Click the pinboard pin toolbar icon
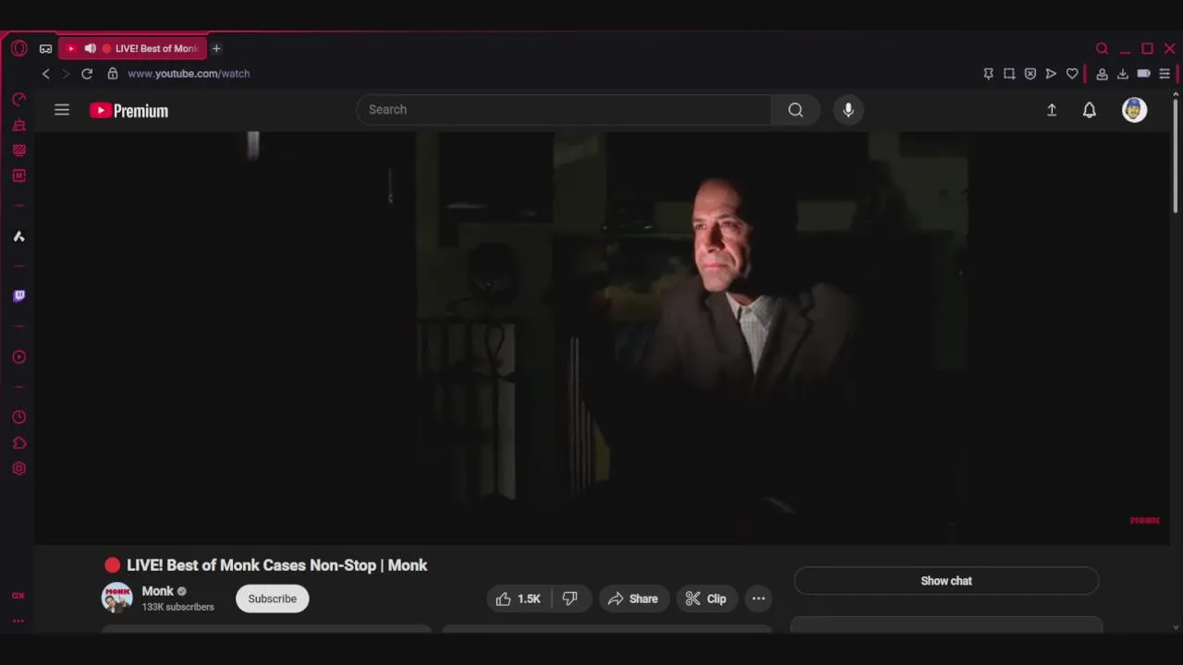This screenshot has width=1183, height=665. point(988,74)
